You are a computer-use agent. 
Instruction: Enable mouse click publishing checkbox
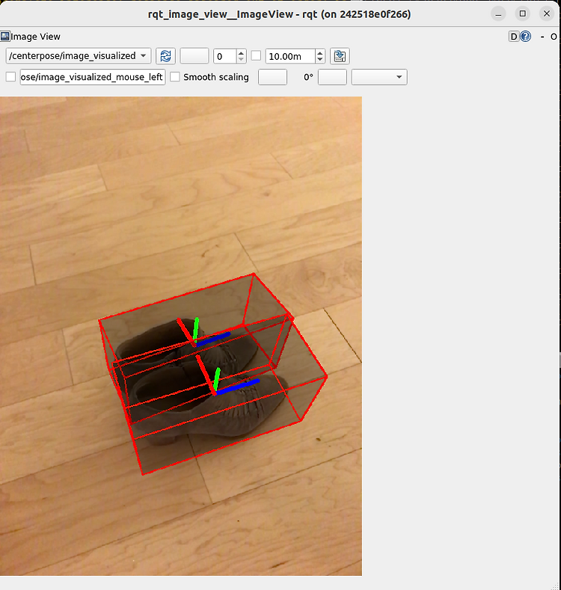(10, 77)
